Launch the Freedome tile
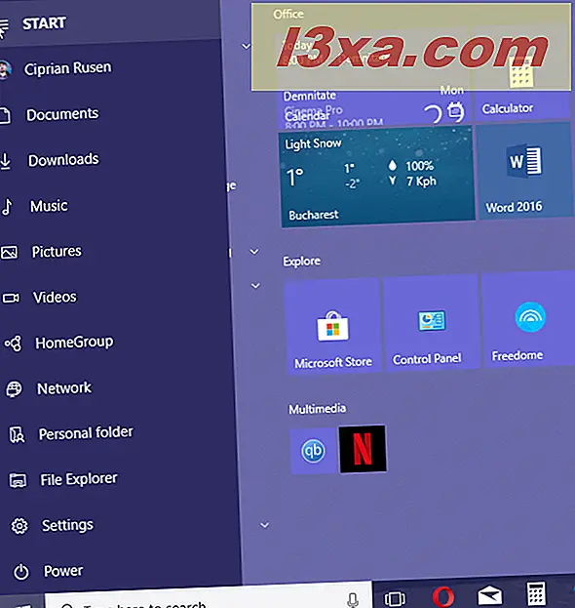The height and width of the screenshot is (608, 575). click(528, 319)
